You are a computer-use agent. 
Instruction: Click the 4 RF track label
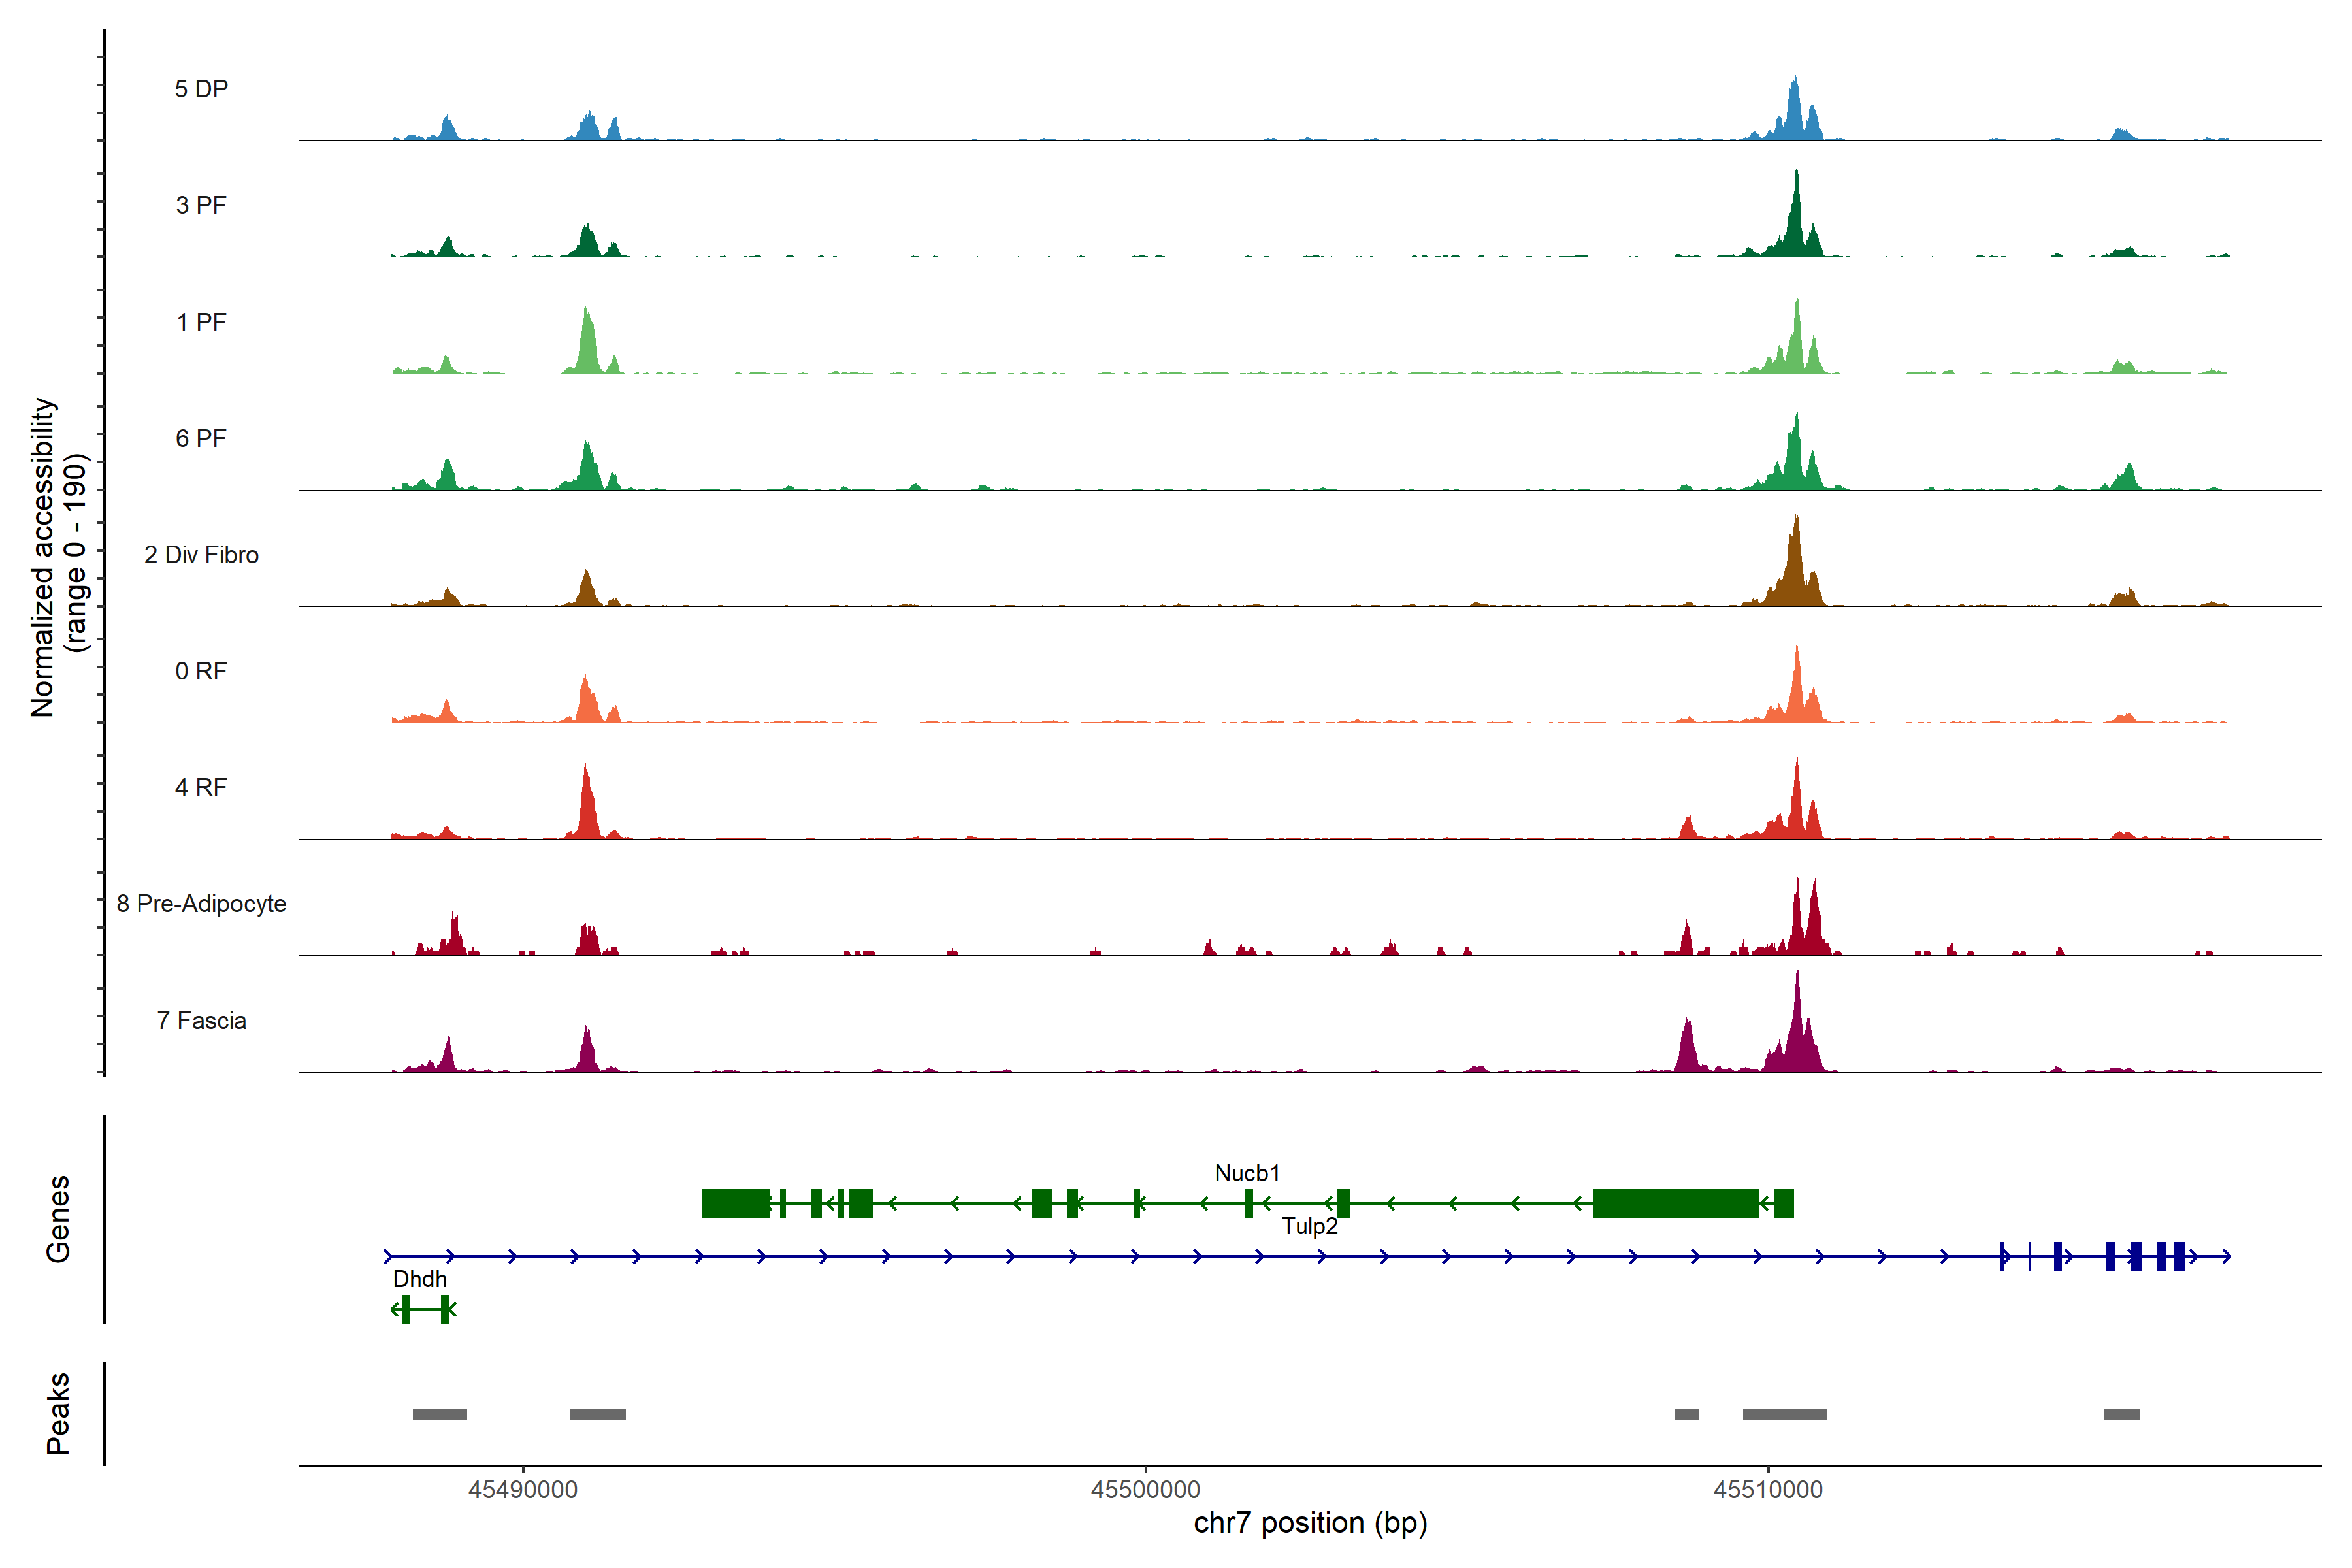click(201, 788)
